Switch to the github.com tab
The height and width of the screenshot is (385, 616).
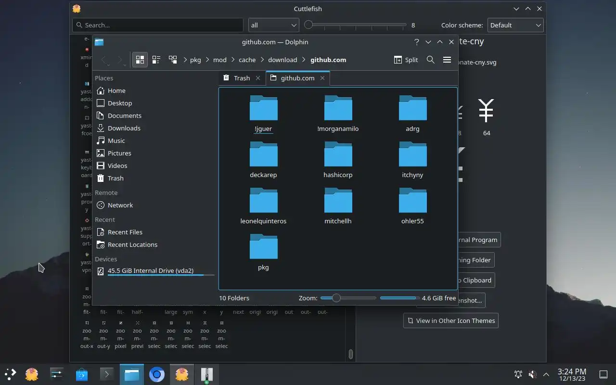tap(297, 78)
